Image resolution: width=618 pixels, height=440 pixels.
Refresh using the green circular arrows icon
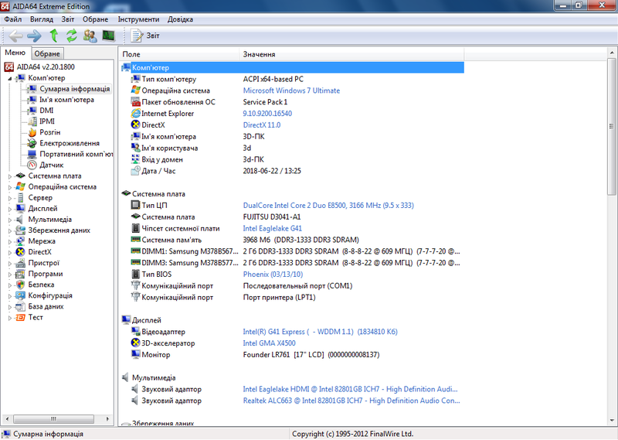pos(71,36)
